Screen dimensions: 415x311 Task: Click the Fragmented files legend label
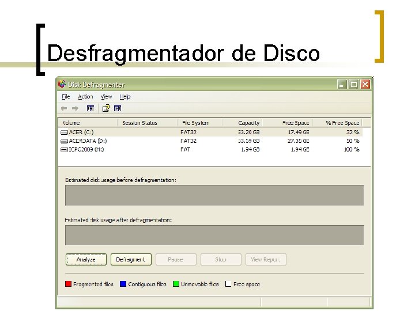point(93,285)
